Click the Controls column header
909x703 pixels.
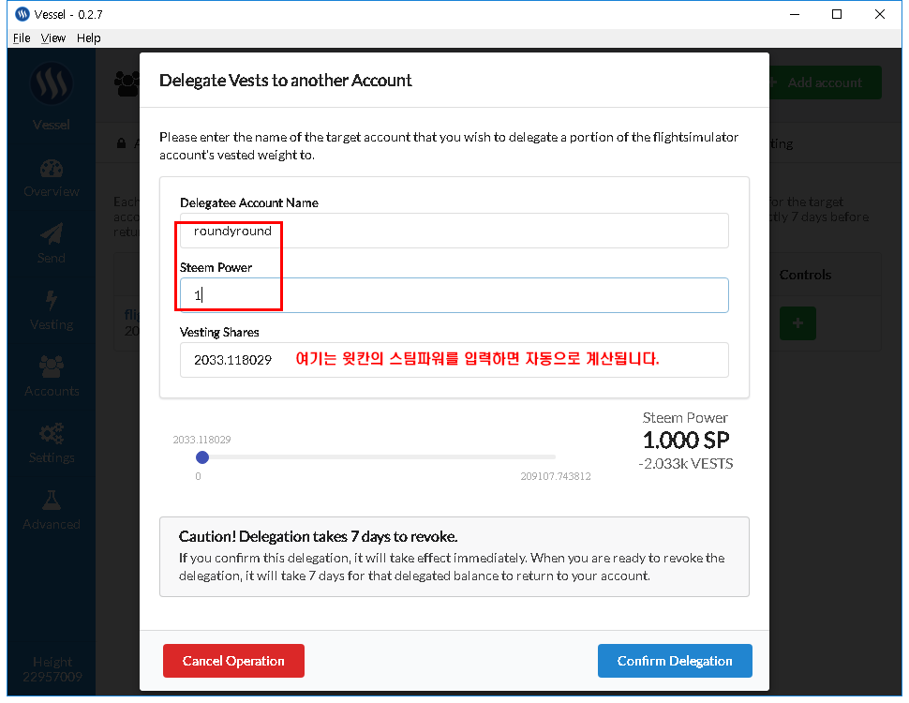(x=805, y=275)
